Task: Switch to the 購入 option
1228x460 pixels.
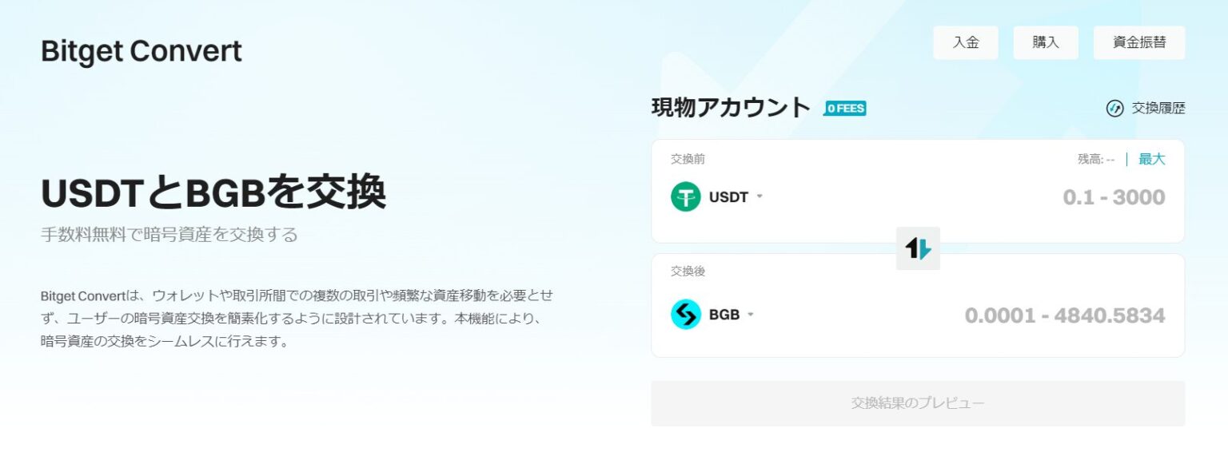Action: (1046, 42)
